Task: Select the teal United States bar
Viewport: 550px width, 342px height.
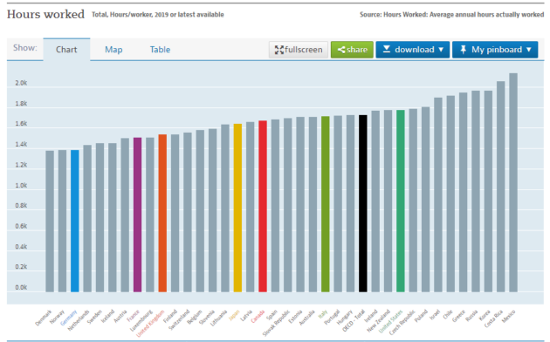Action: point(401,201)
